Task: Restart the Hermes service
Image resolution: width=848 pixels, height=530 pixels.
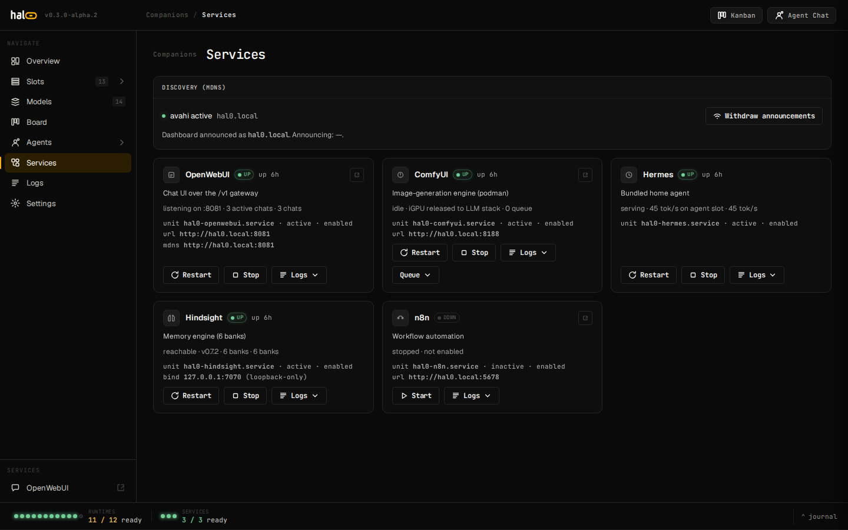Action: (x=649, y=275)
